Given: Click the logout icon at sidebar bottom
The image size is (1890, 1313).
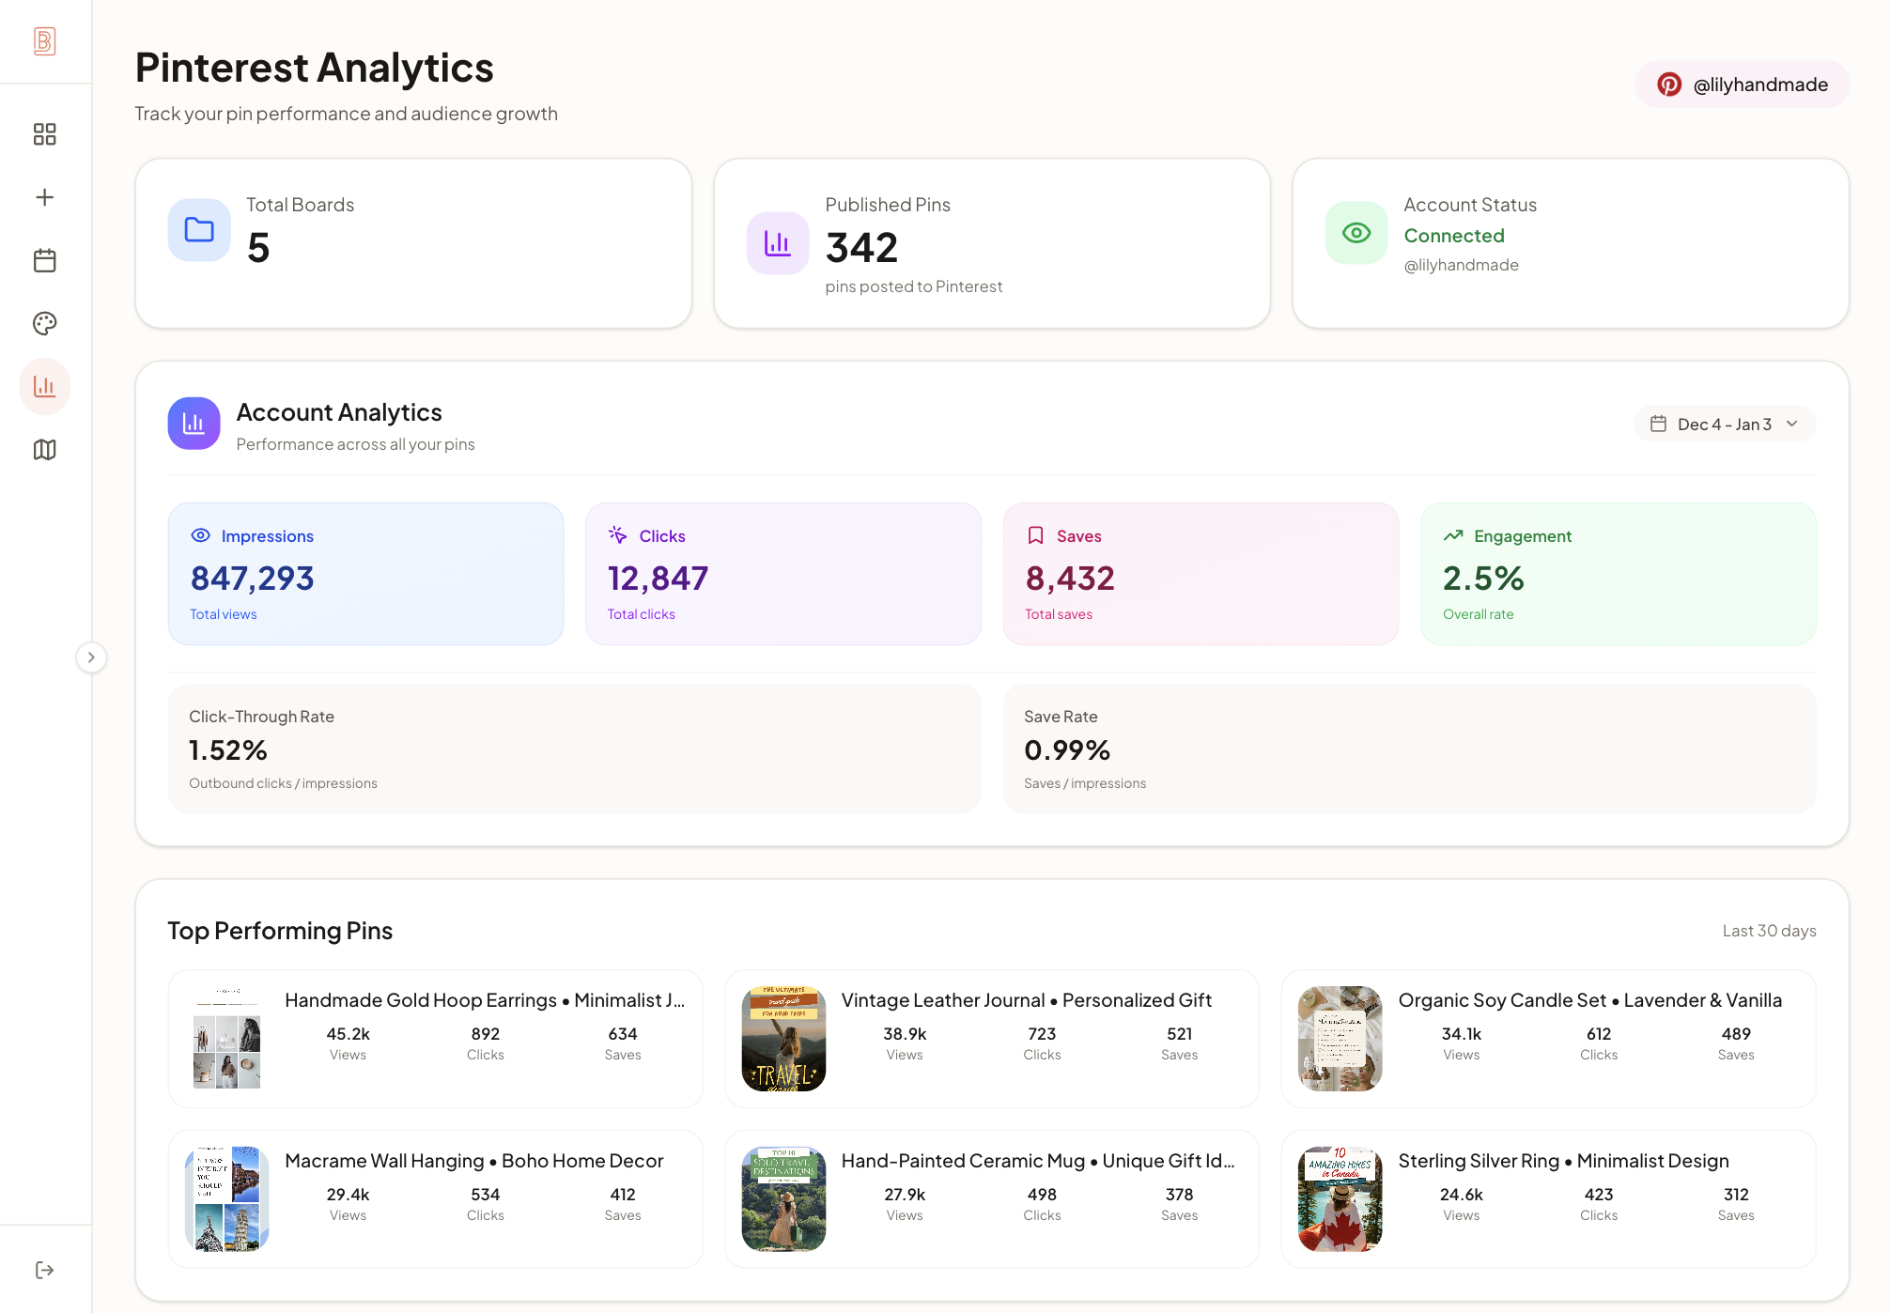Looking at the screenshot, I should tap(44, 1270).
